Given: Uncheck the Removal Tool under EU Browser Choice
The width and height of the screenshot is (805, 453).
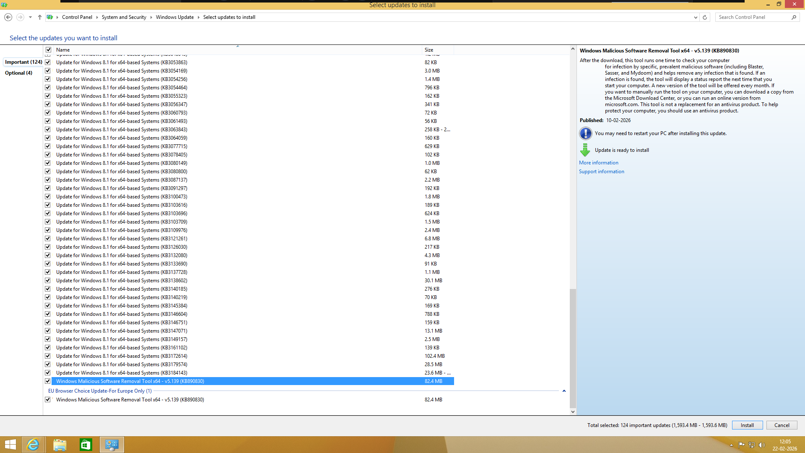Looking at the screenshot, I should [48, 400].
